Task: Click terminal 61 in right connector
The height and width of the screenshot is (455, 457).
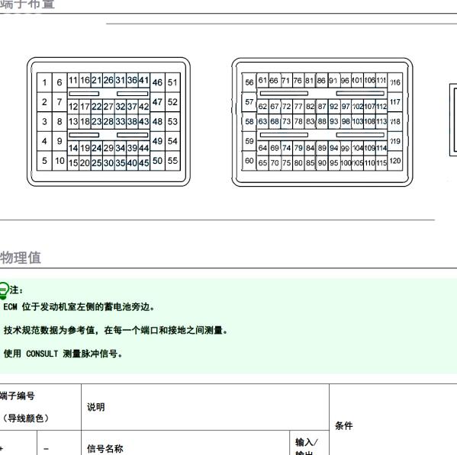Action: tap(262, 80)
